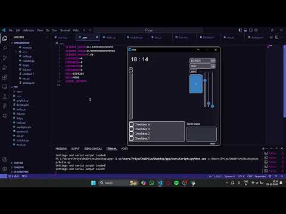Switch to the Problems panel tab

(61, 149)
